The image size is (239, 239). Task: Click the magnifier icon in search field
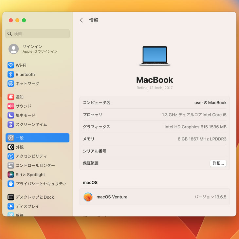pyautogui.click(x=9, y=34)
